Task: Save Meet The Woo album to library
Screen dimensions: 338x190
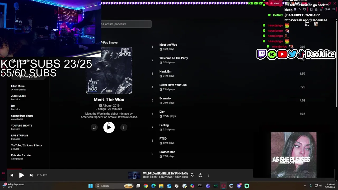Action: pyautogui.click(x=94, y=127)
